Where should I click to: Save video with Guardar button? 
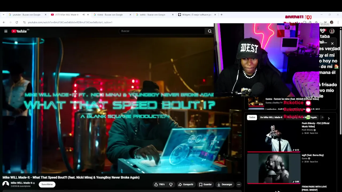205,185
